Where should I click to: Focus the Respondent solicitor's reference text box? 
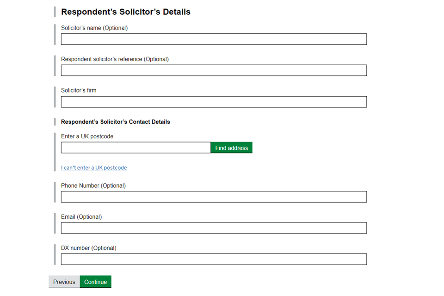coord(214,70)
